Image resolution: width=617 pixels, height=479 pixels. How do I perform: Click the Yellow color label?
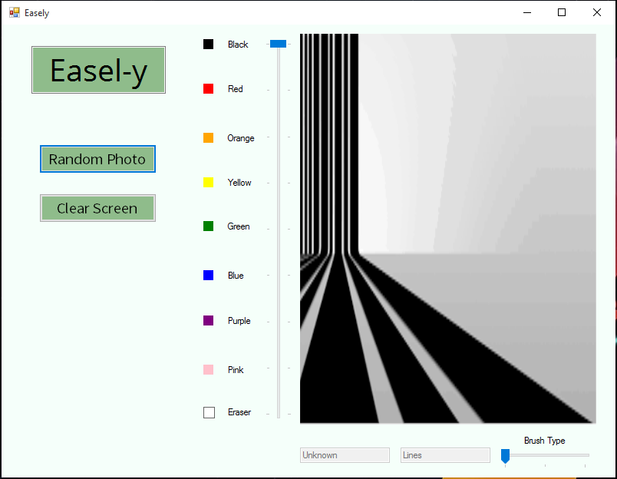pos(239,183)
